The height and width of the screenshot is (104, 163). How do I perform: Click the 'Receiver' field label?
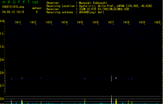pyautogui.click(x=53, y=9)
